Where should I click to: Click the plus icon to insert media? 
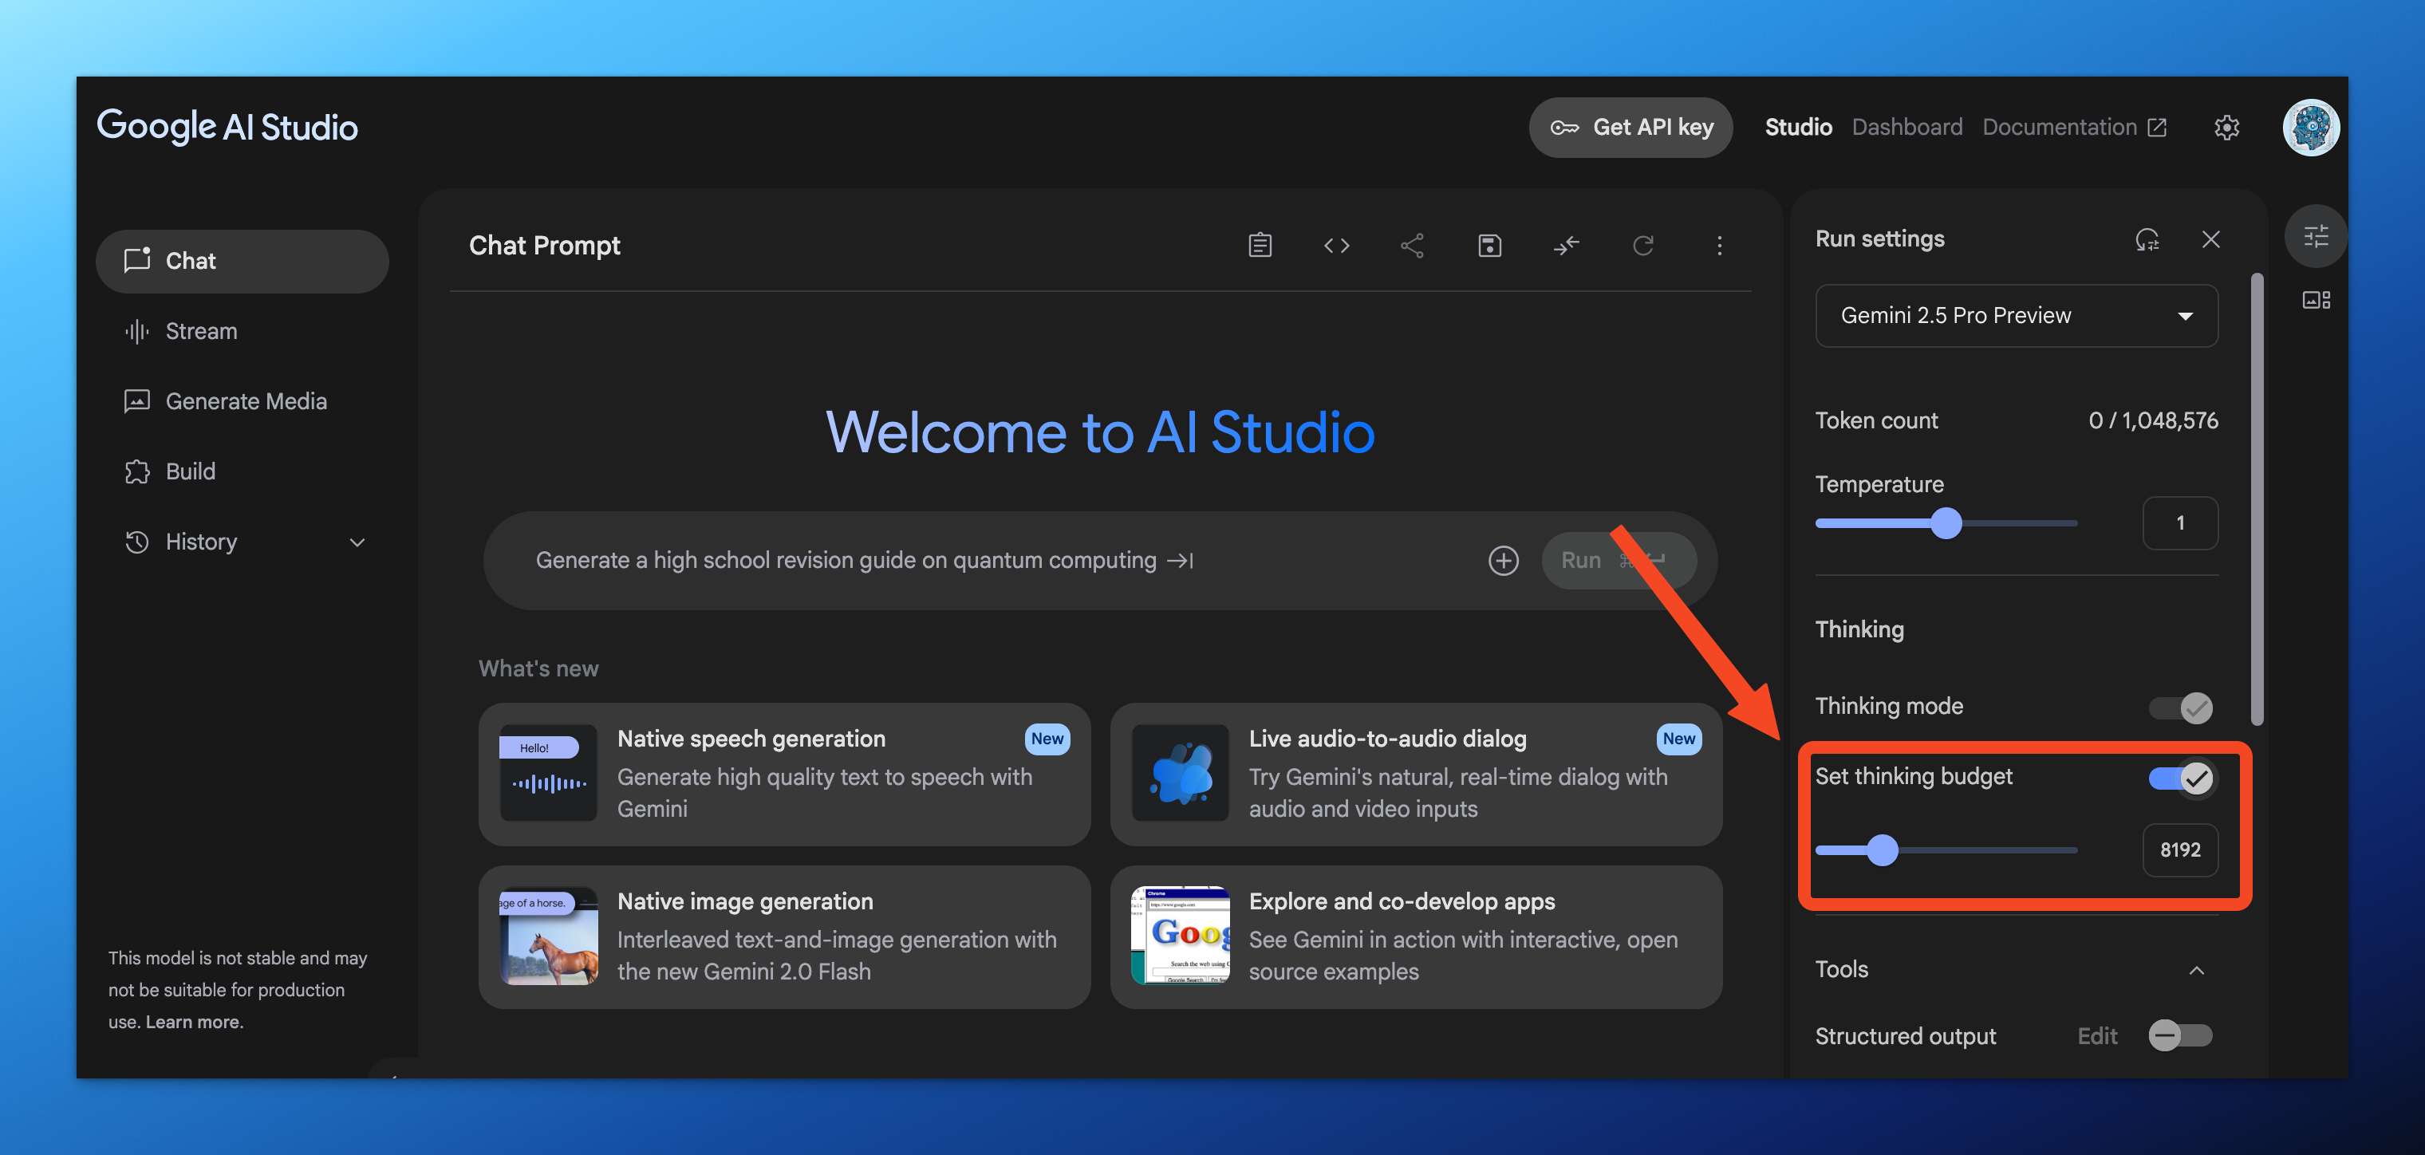click(x=1504, y=561)
